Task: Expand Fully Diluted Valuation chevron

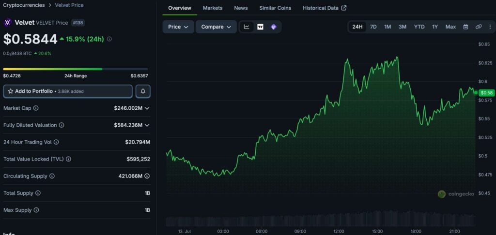Action: pyautogui.click(x=147, y=125)
